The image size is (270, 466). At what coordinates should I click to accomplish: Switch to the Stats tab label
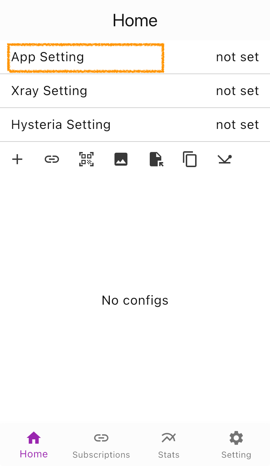click(x=168, y=455)
